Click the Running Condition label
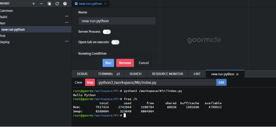 pos(92,53)
